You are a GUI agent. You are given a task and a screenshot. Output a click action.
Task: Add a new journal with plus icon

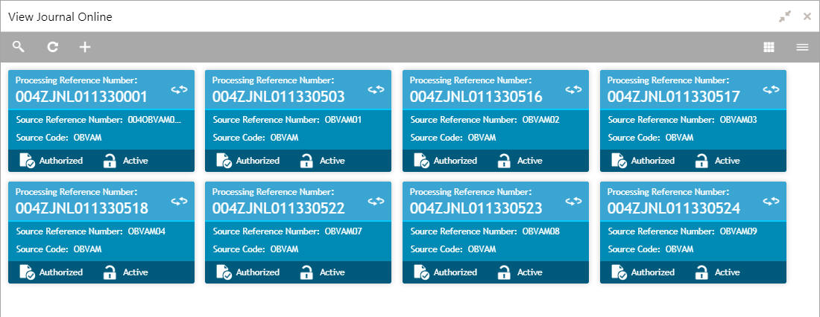85,48
